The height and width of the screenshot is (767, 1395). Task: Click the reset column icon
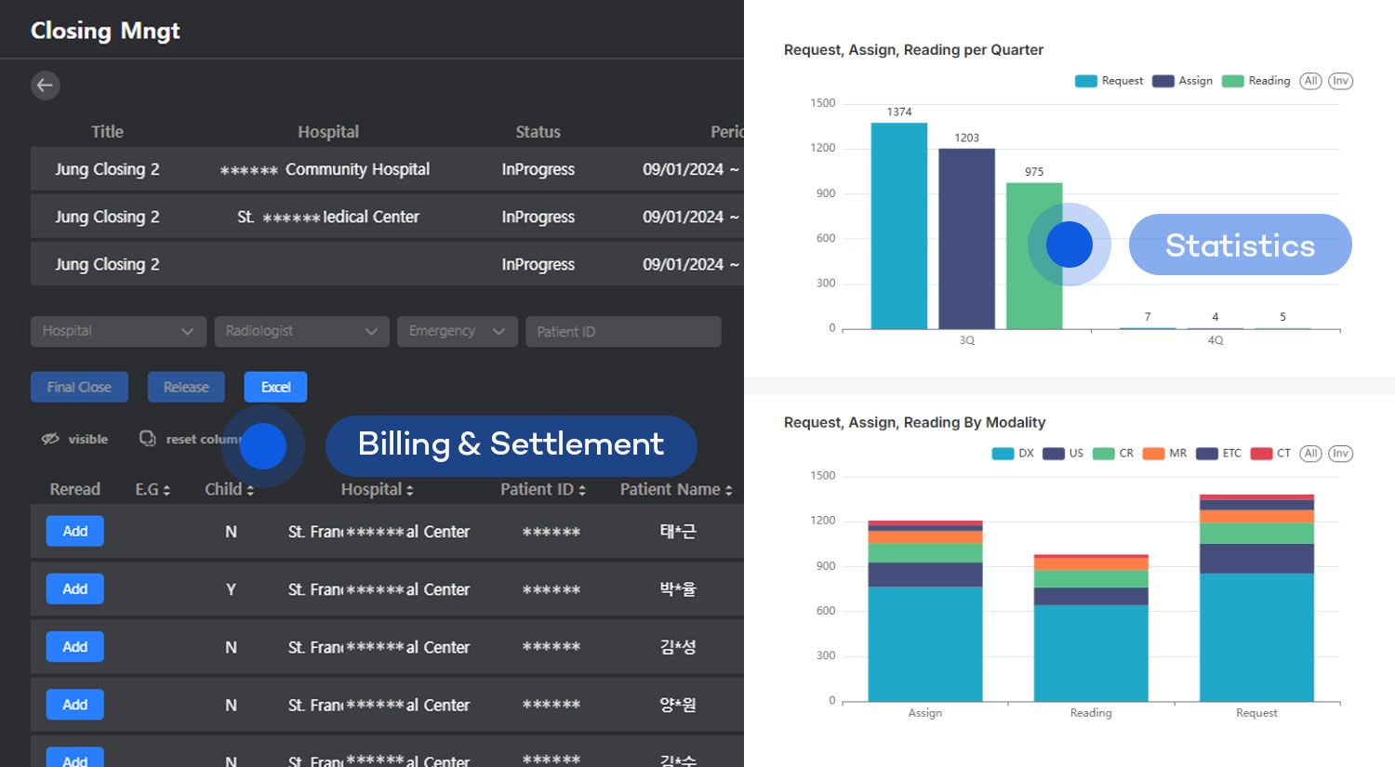coord(147,439)
